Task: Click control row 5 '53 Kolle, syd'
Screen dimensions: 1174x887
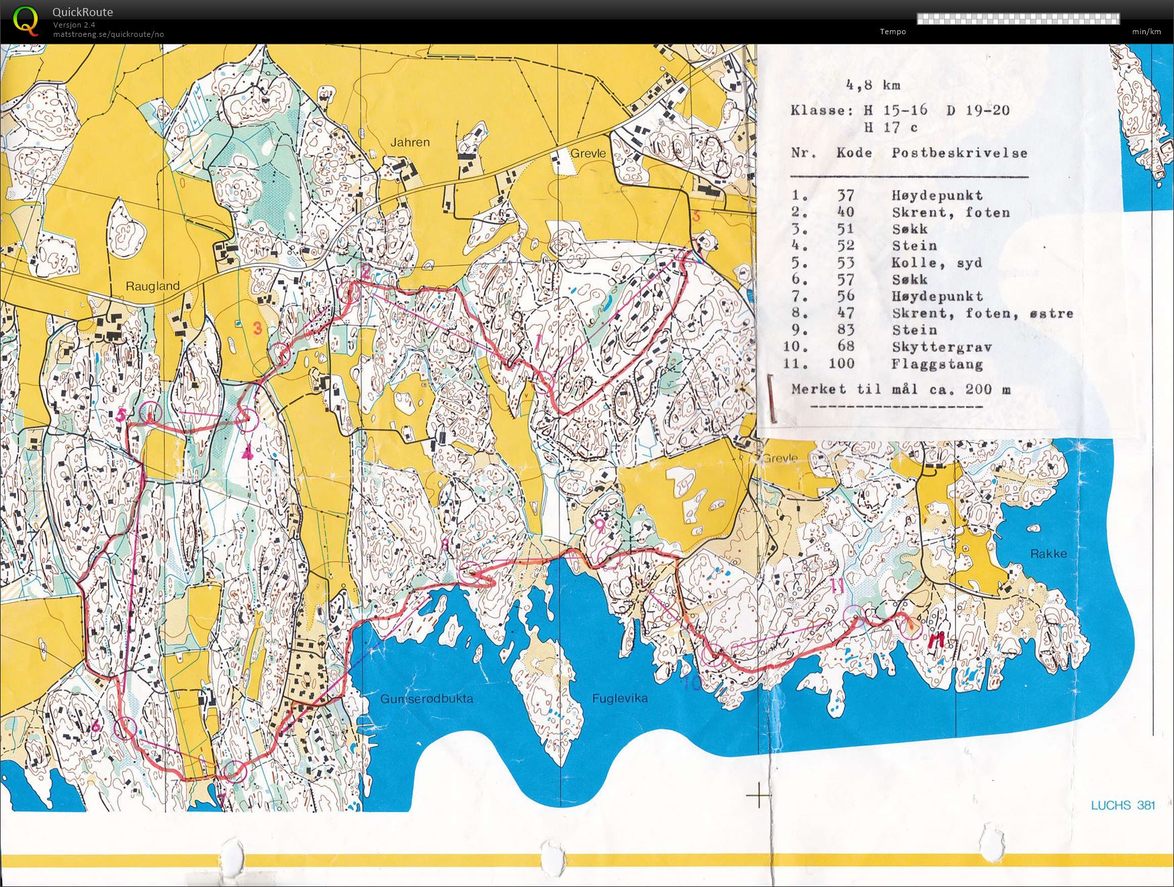Action: coord(887,262)
